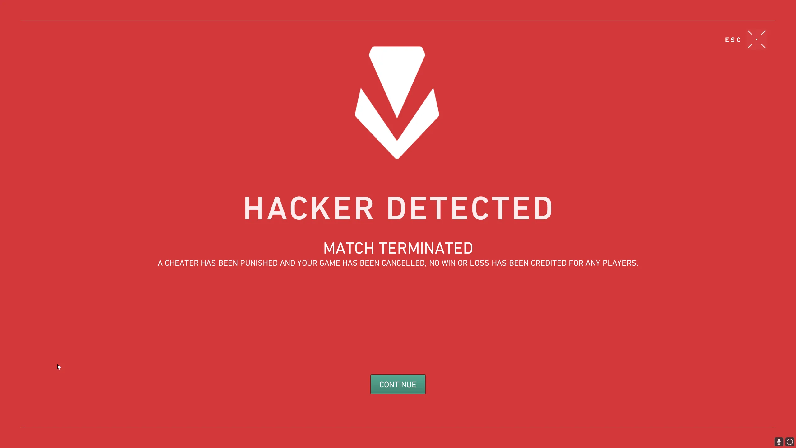Click the green CONTINUE button

click(398, 384)
